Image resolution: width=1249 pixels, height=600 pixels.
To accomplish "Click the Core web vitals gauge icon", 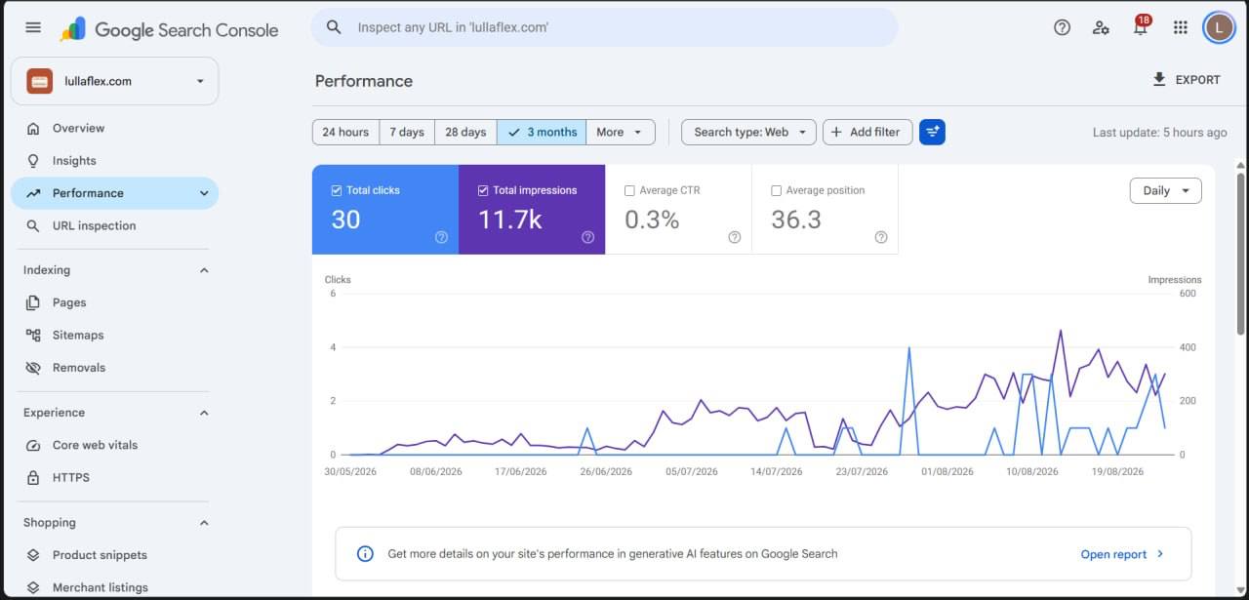I will point(33,445).
